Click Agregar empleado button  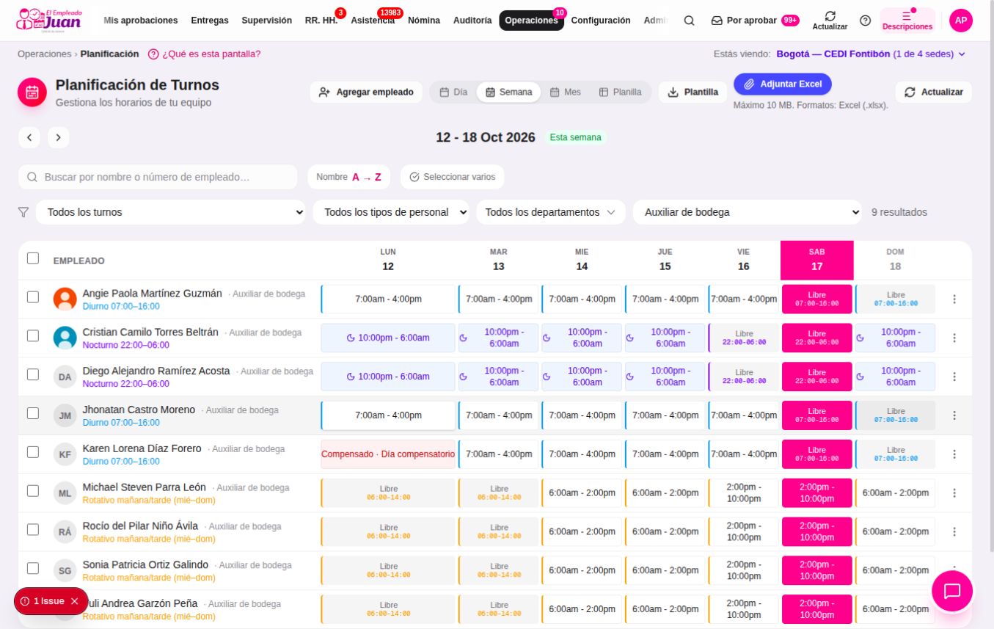[x=366, y=92]
